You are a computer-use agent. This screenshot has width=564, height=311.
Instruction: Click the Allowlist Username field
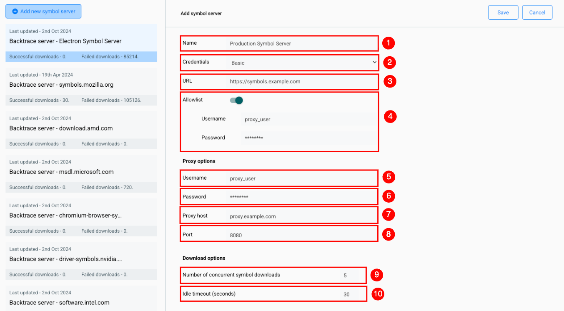pos(308,119)
